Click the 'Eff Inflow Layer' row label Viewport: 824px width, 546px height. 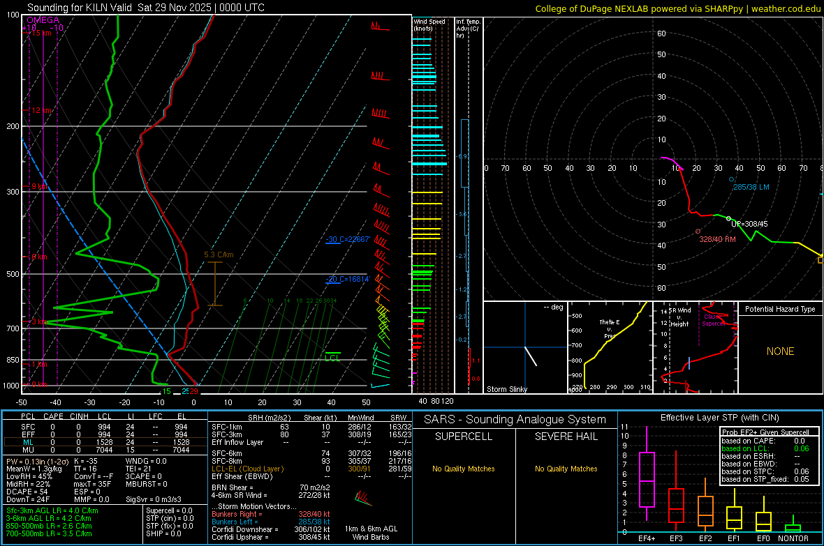pyautogui.click(x=237, y=442)
